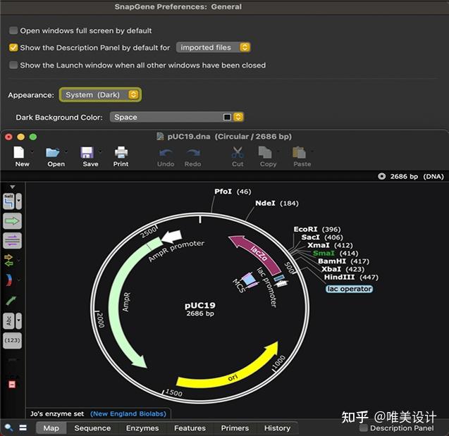Click the Copy toolbar icon
This screenshot has width=449, height=436.
265,152
